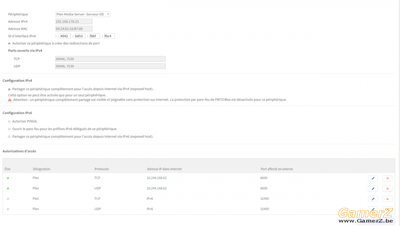Click the '32400' port in the Plex UDP row
The image size is (400, 226).
265,209
